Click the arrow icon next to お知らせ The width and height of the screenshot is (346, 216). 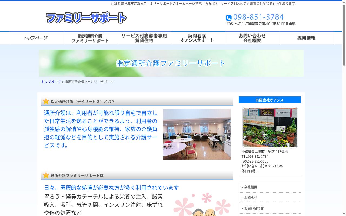point(242,198)
